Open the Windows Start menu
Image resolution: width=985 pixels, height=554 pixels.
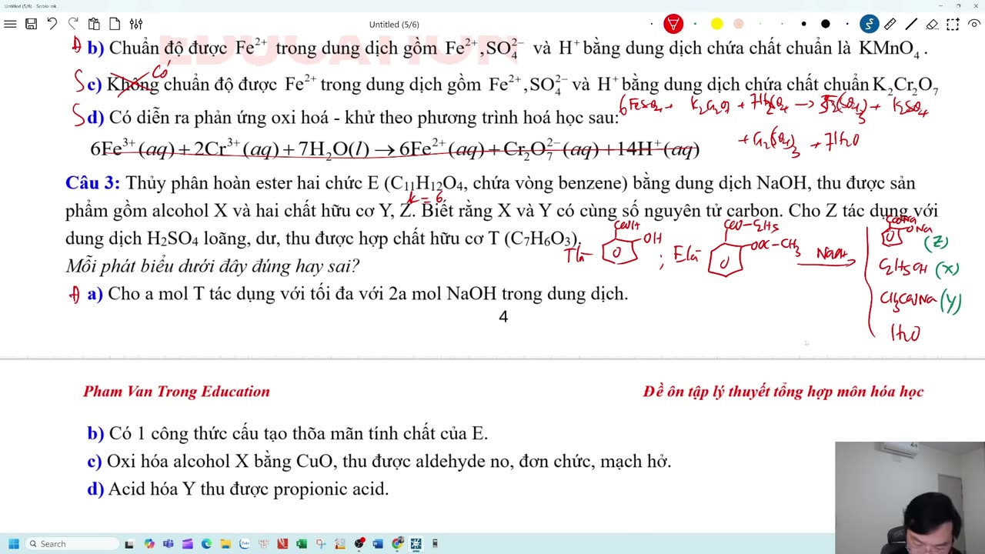point(13,544)
